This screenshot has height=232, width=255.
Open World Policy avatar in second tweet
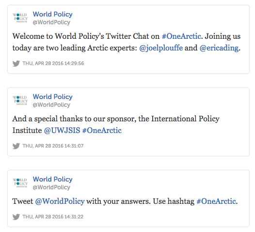[20, 100]
